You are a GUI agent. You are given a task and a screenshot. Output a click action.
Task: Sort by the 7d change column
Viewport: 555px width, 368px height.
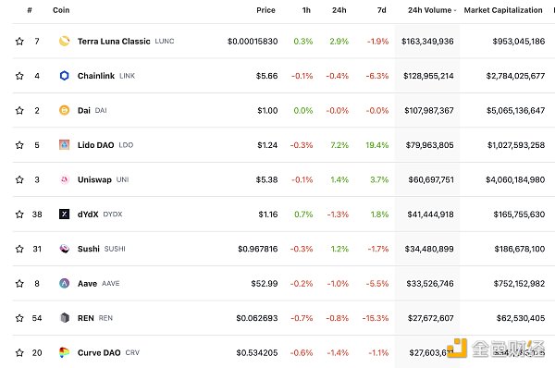(381, 10)
